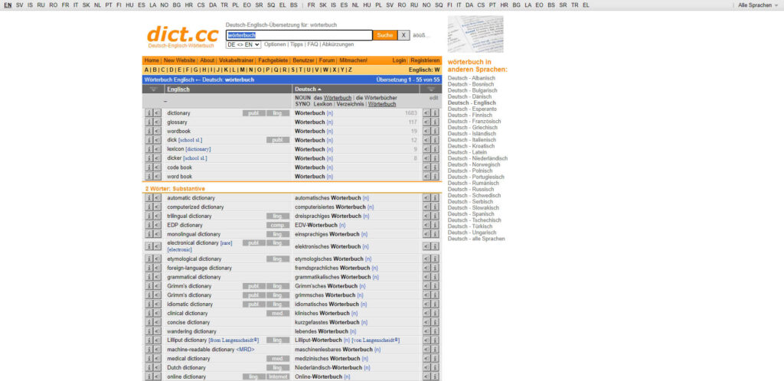The height and width of the screenshot is (381, 784).
Task: Jump to letter M in alphabet bar
Action: (242, 70)
